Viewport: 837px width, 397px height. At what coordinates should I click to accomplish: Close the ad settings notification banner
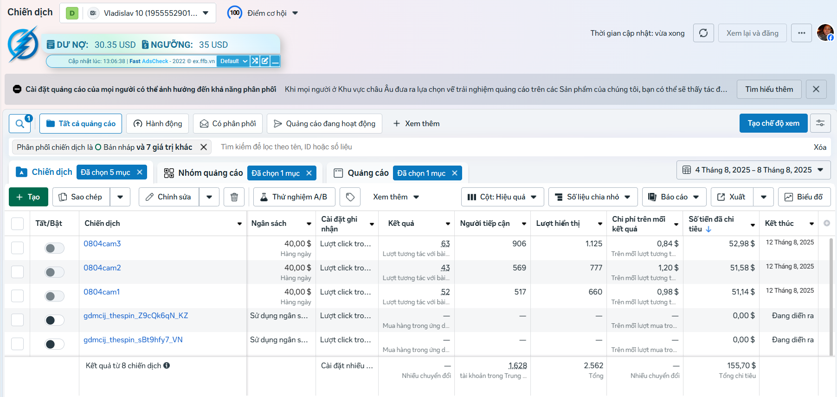(x=816, y=89)
